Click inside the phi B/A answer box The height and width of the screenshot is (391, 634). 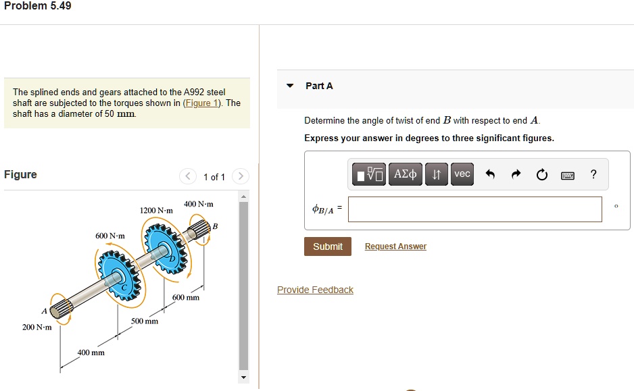(474, 209)
